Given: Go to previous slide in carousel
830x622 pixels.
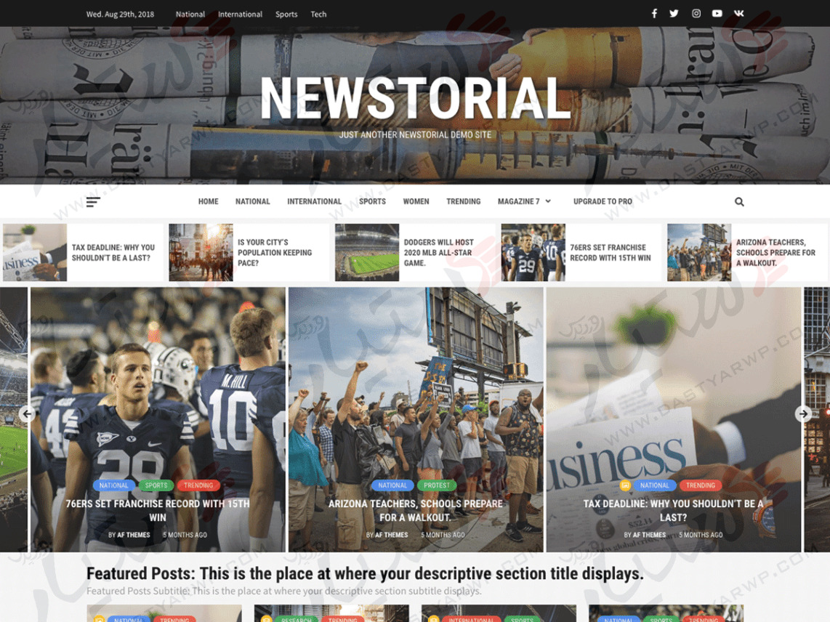Looking at the screenshot, I should [27, 413].
